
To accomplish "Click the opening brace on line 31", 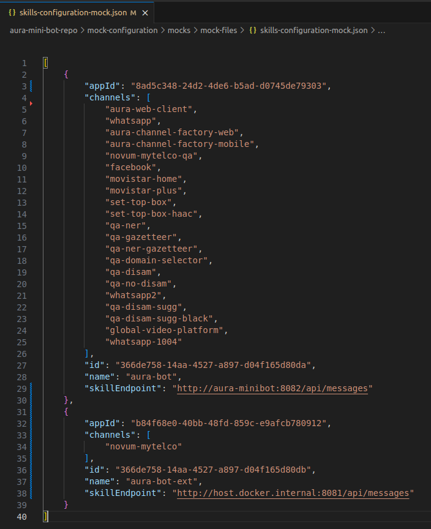I will pos(66,411).
